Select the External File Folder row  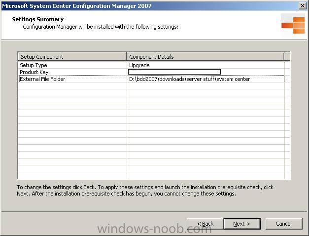tap(151, 79)
